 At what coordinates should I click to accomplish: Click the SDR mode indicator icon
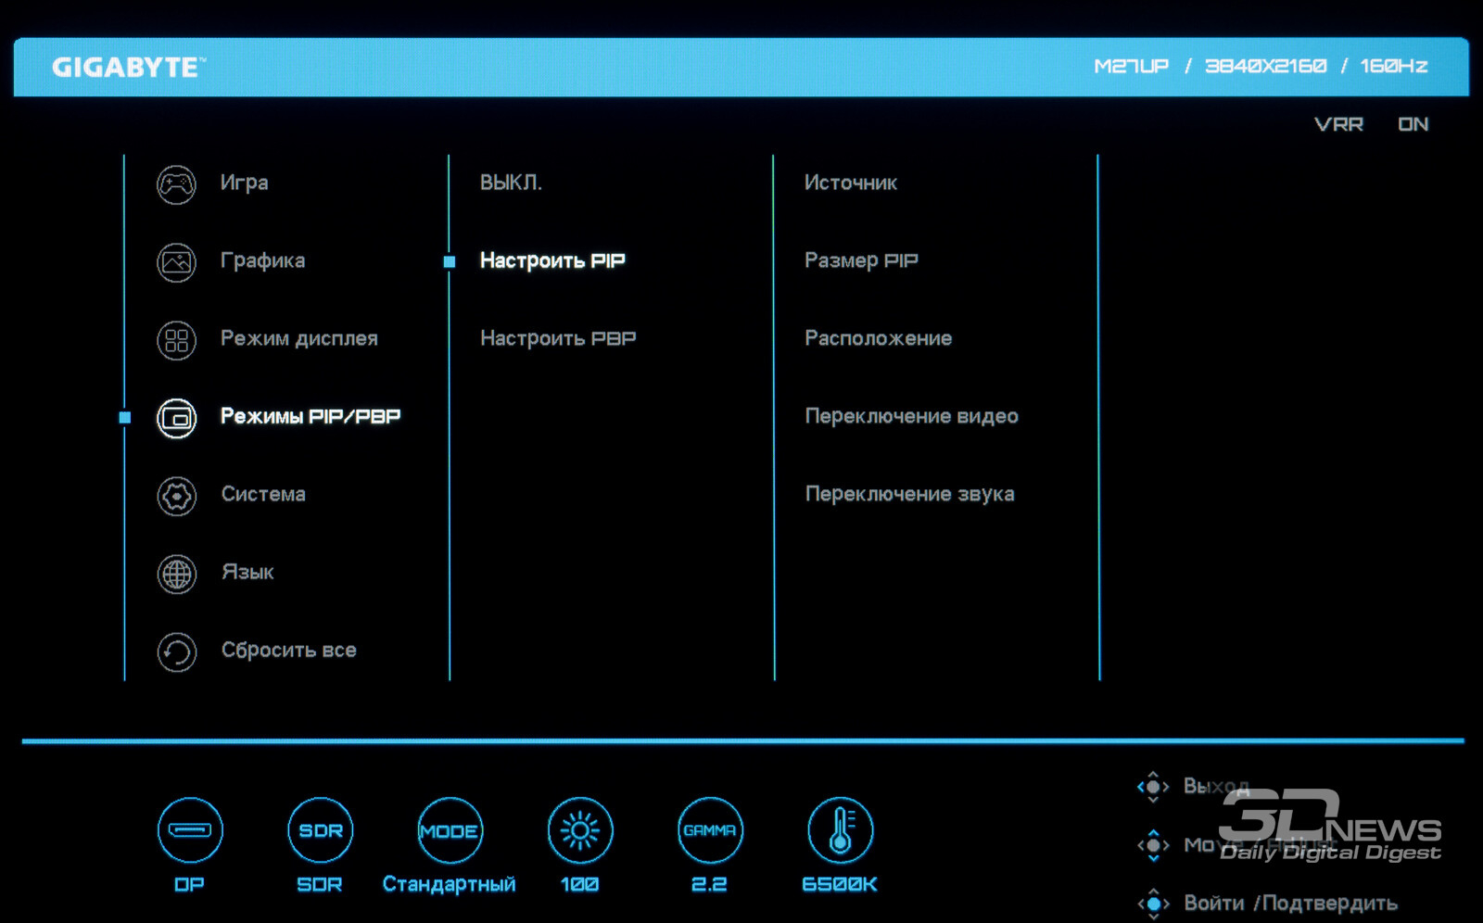pos(320,830)
